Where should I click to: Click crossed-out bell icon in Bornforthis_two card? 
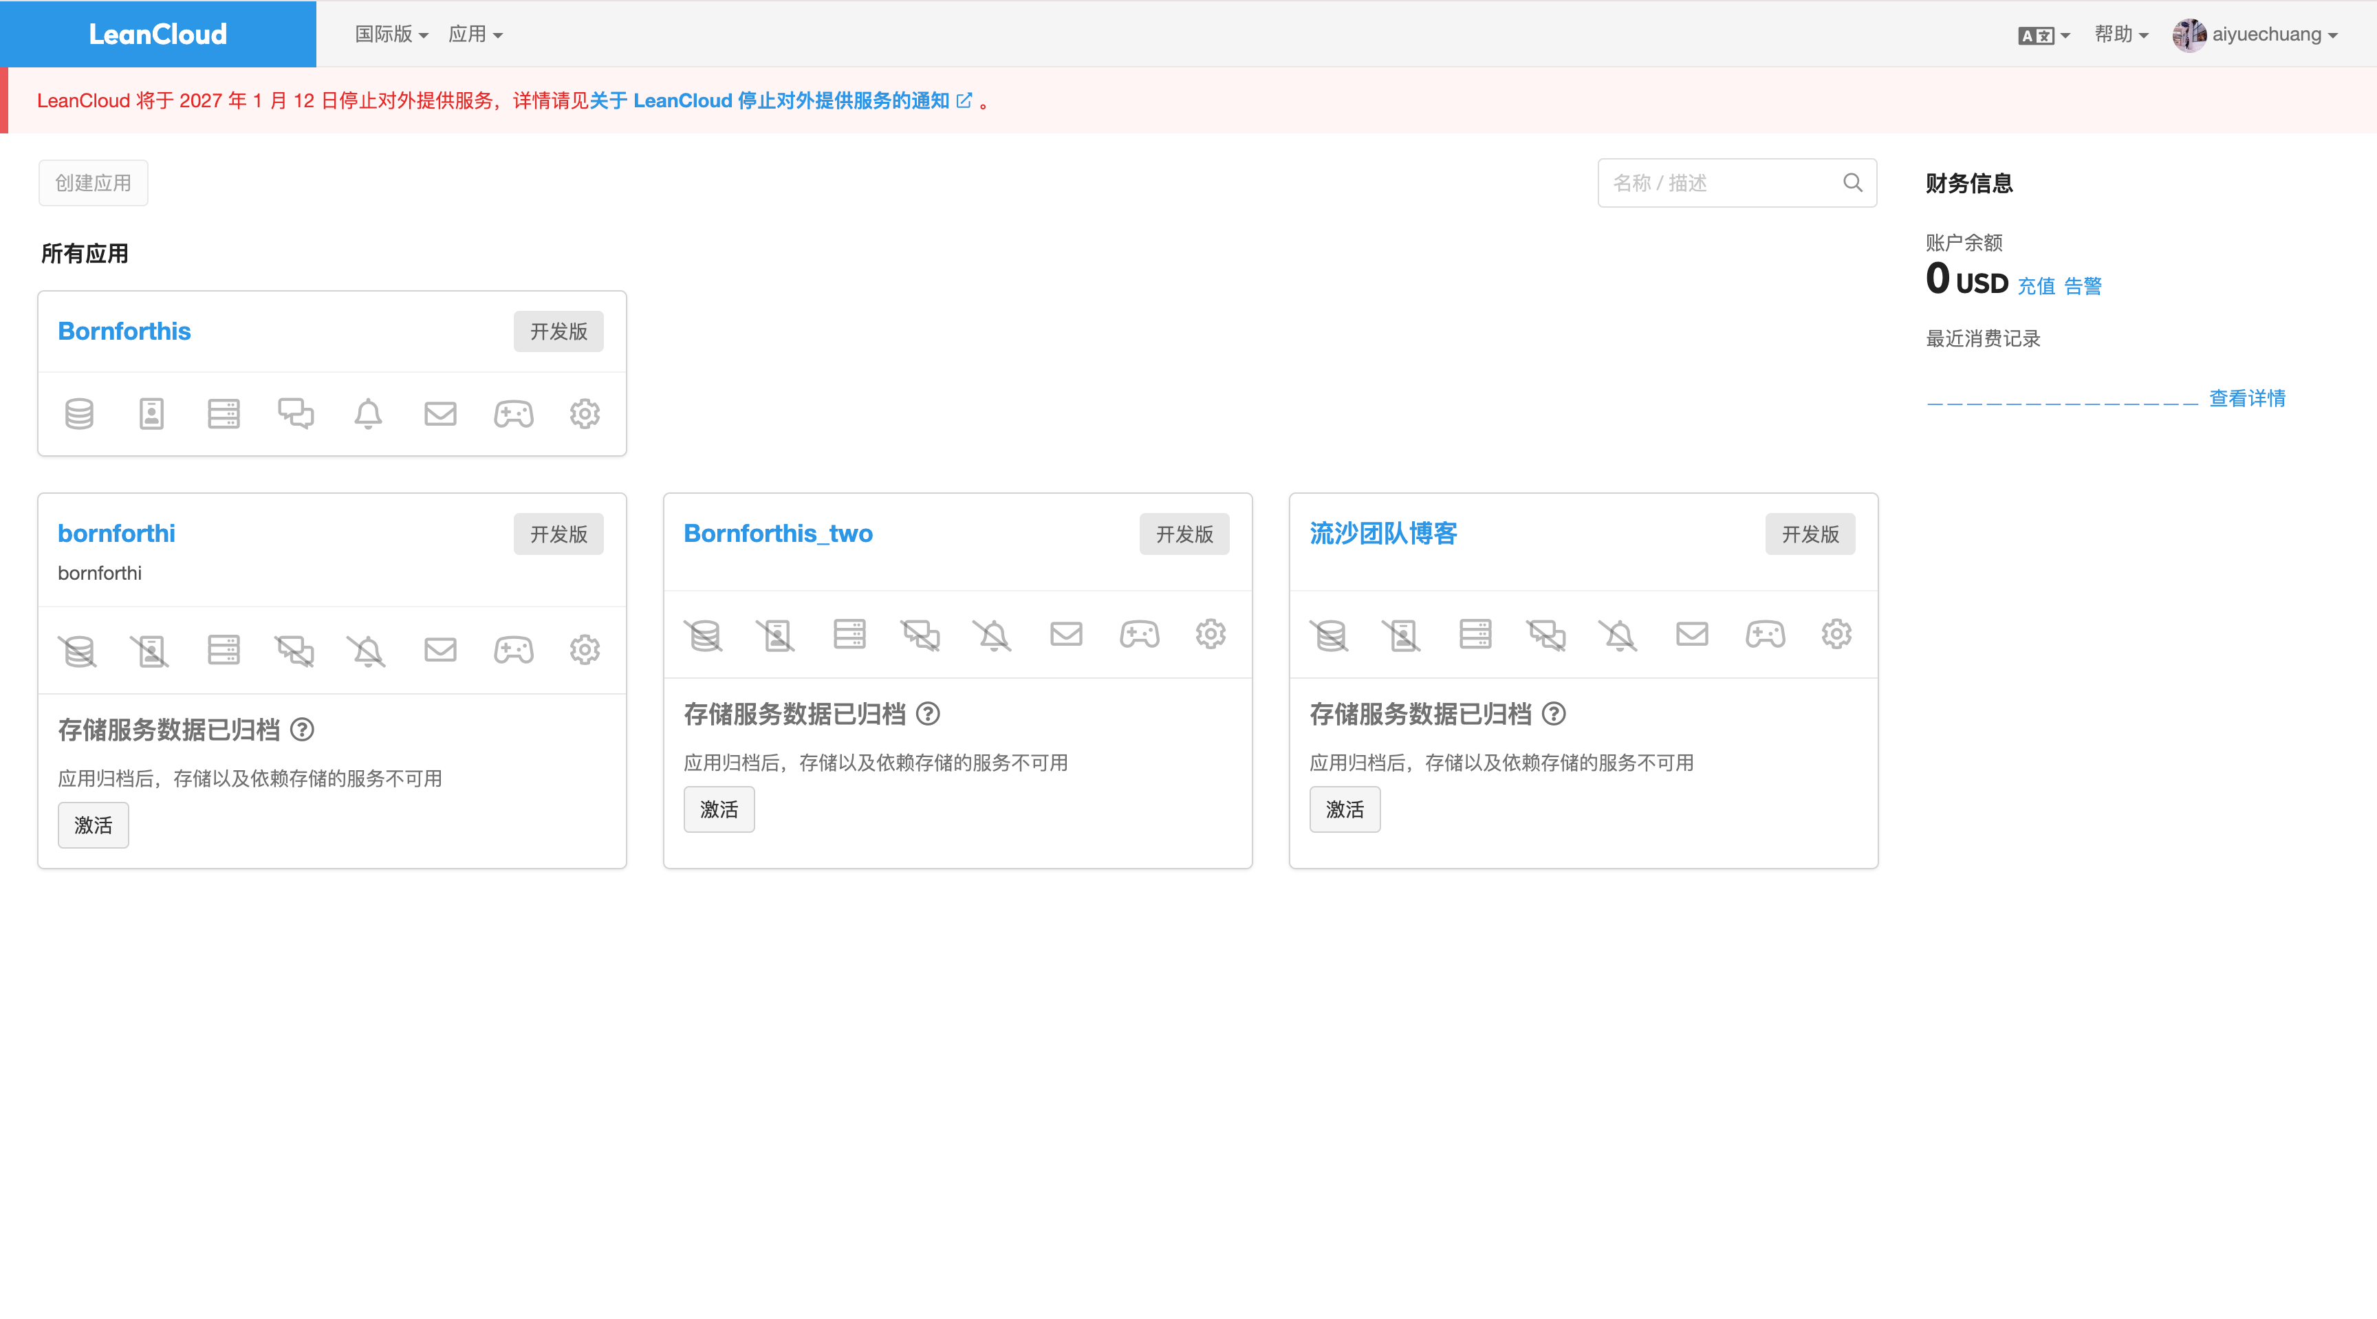click(x=993, y=635)
